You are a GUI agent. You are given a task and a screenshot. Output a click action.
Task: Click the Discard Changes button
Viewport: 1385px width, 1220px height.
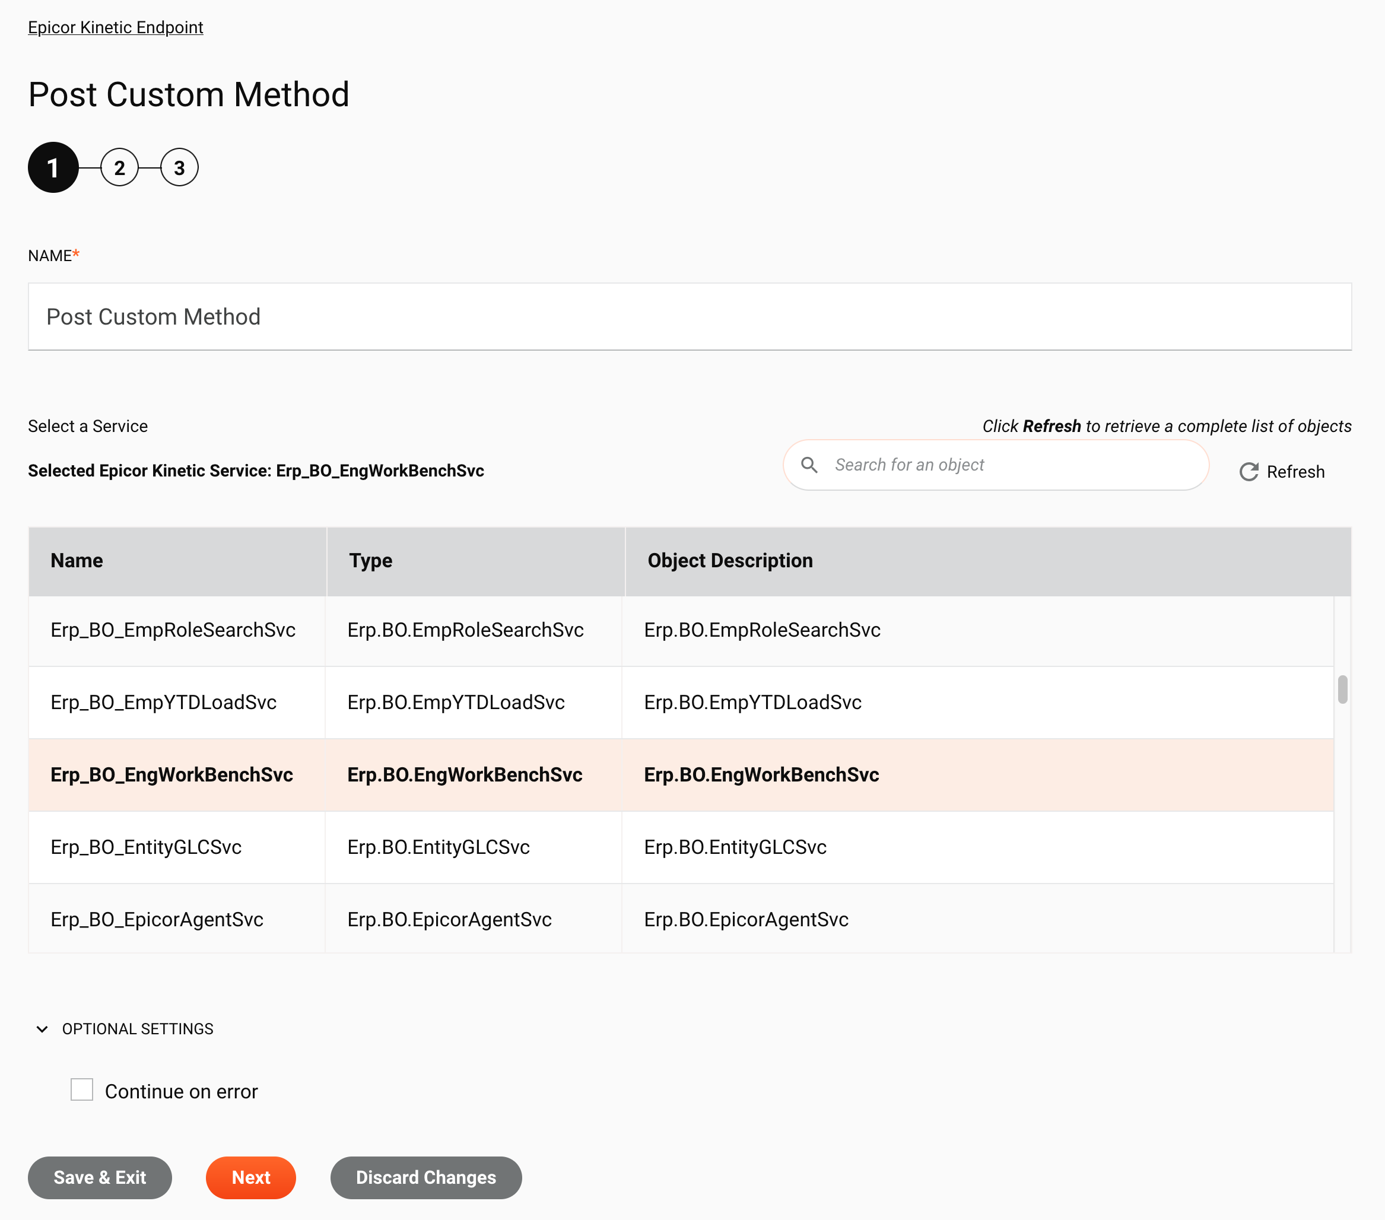click(426, 1178)
